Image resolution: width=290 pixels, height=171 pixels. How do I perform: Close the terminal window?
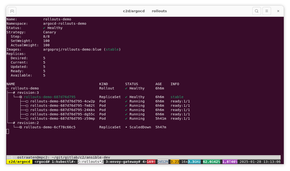278,11
